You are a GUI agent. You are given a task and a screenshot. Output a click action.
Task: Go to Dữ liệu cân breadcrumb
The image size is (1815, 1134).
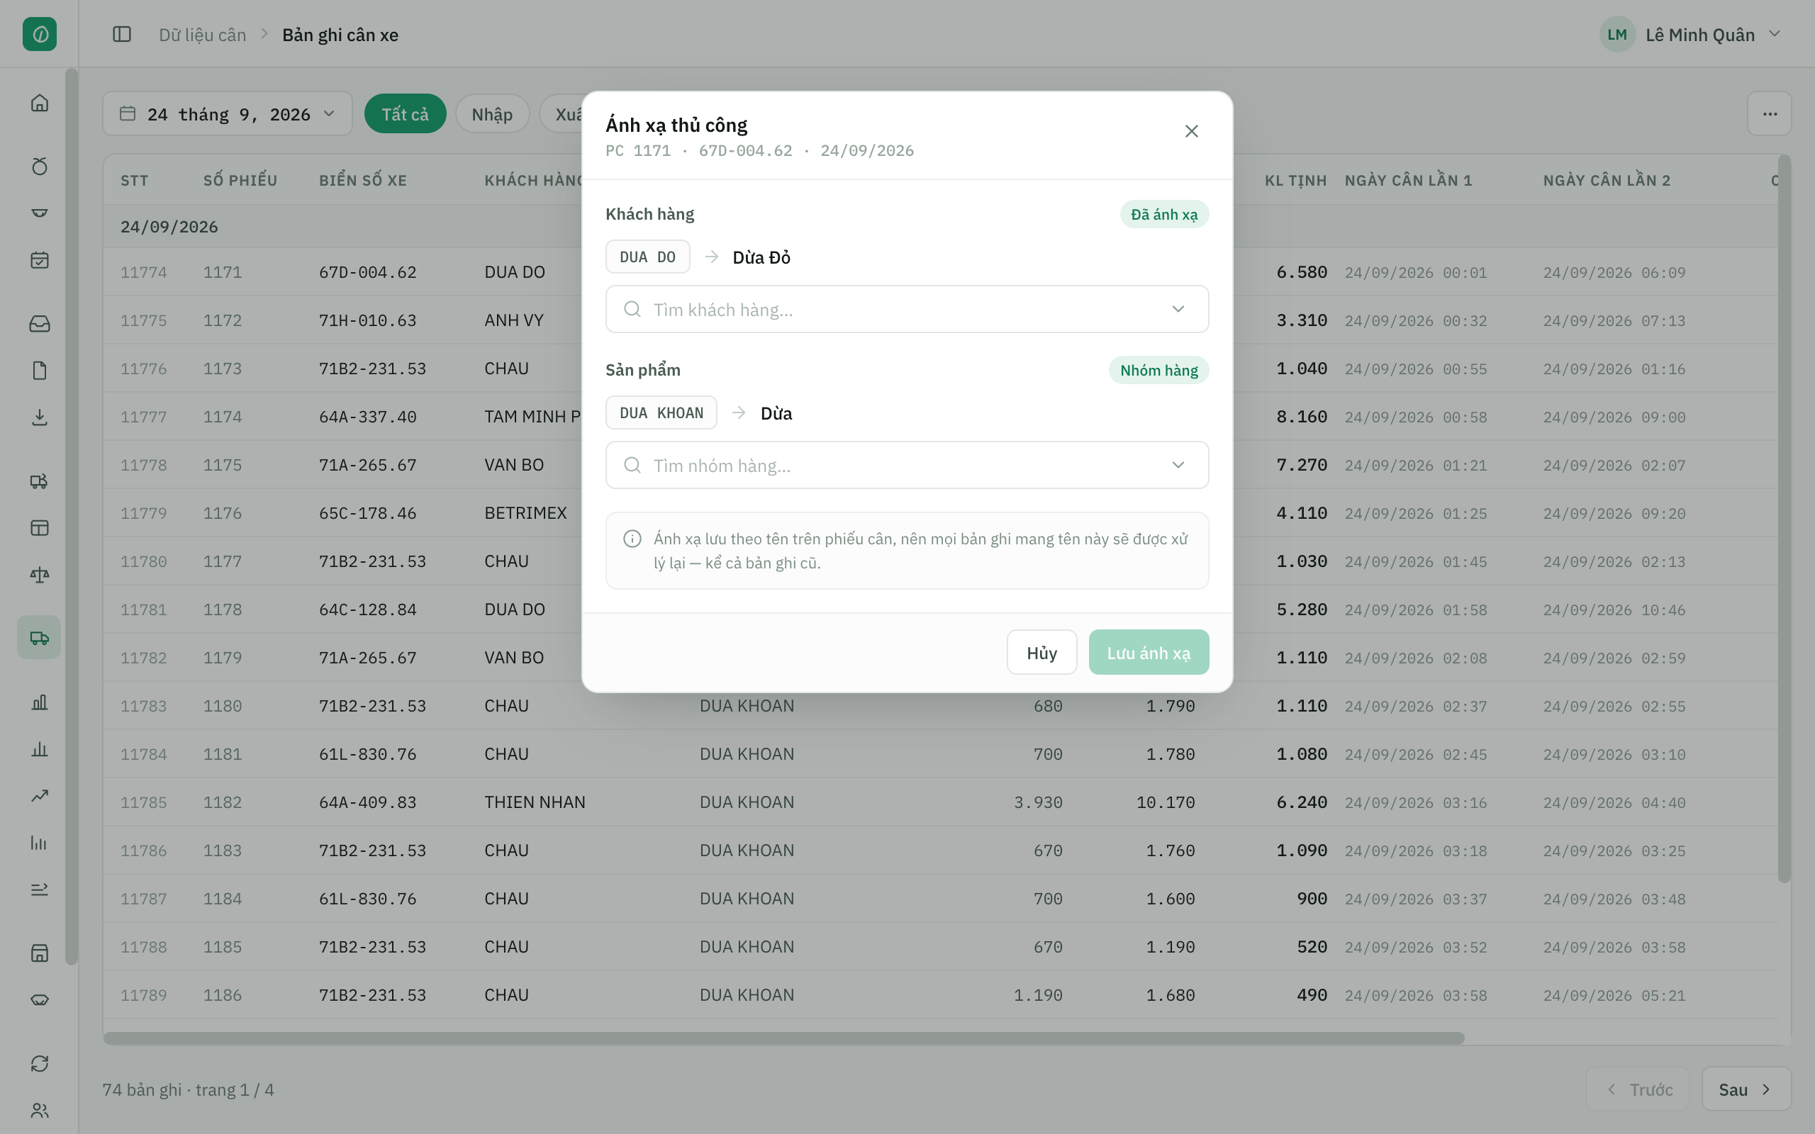point(203,35)
